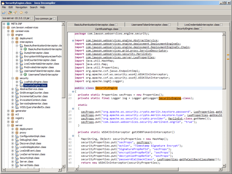The width and height of the screenshot is (232, 174).
Task: Go forward using the right arrow icon
Action: click(26, 12)
